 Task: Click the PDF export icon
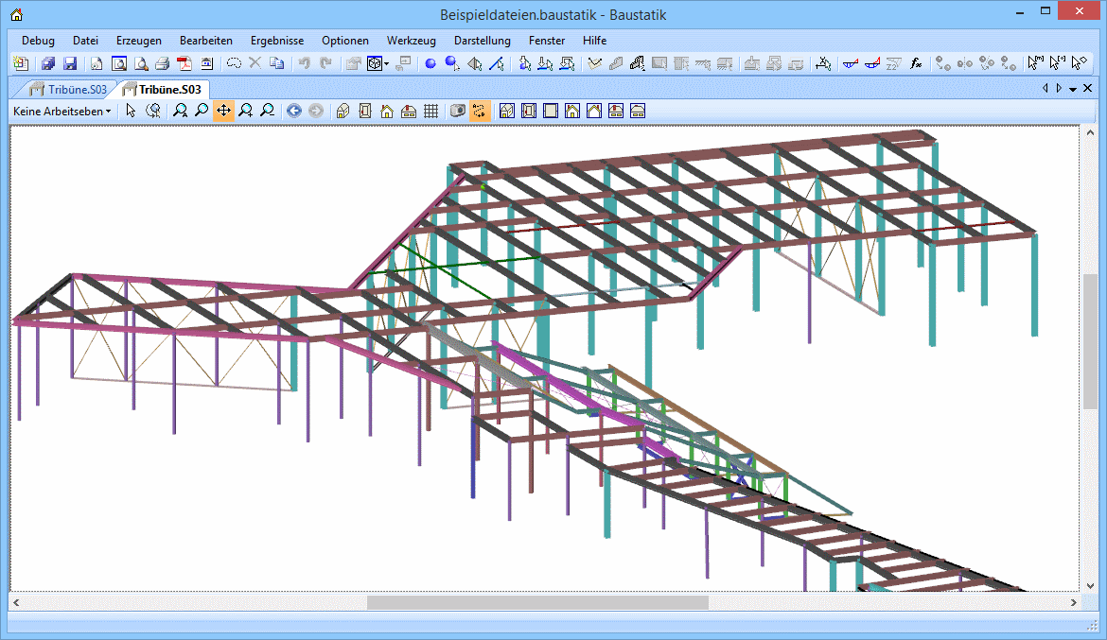click(184, 64)
